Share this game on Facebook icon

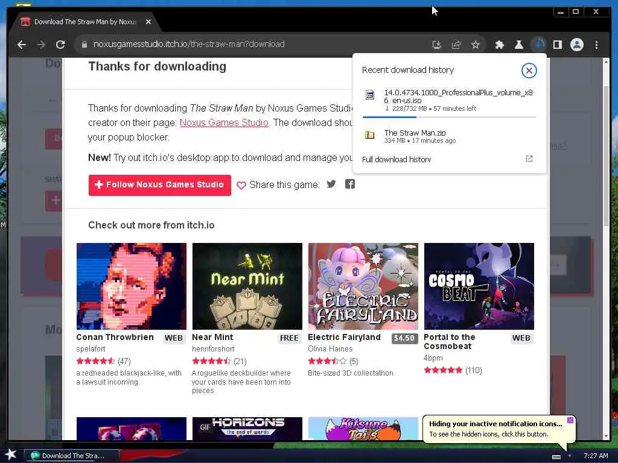350,184
